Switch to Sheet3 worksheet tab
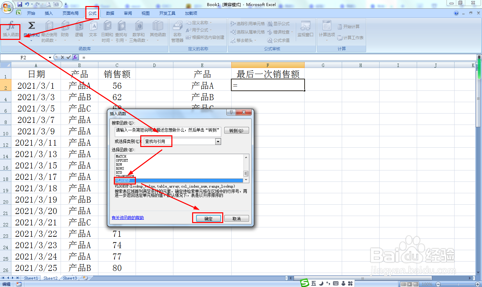Screen dimensions: 482x287 click(70, 278)
